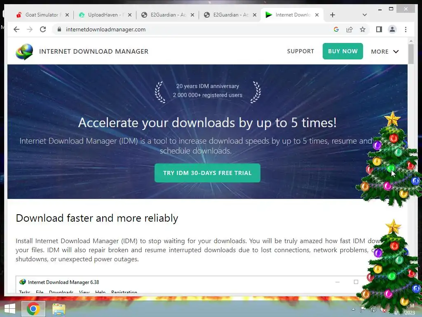The width and height of the screenshot is (422, 317).
Task: Show hidden system tray icons
Action: pos(353,309)
